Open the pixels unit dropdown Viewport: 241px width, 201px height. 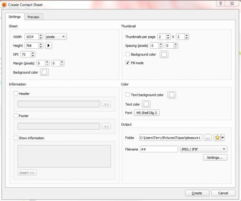[56, 37]
